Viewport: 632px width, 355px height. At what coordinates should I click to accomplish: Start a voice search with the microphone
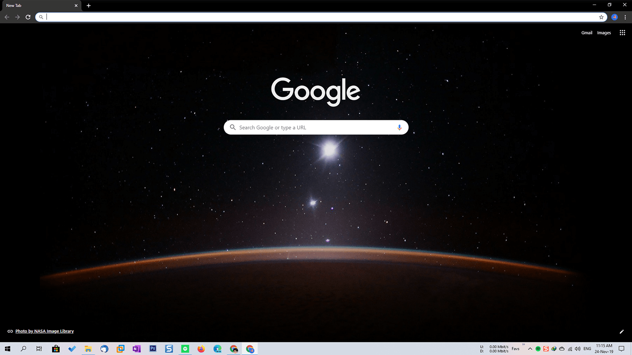point(399,127)
